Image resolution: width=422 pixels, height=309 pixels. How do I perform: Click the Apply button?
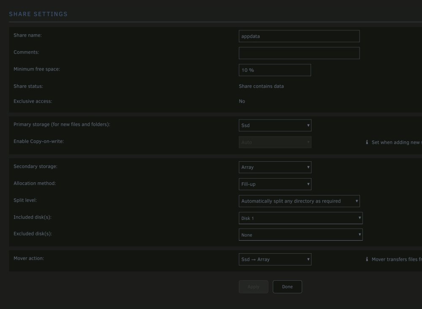coord(253,287)
